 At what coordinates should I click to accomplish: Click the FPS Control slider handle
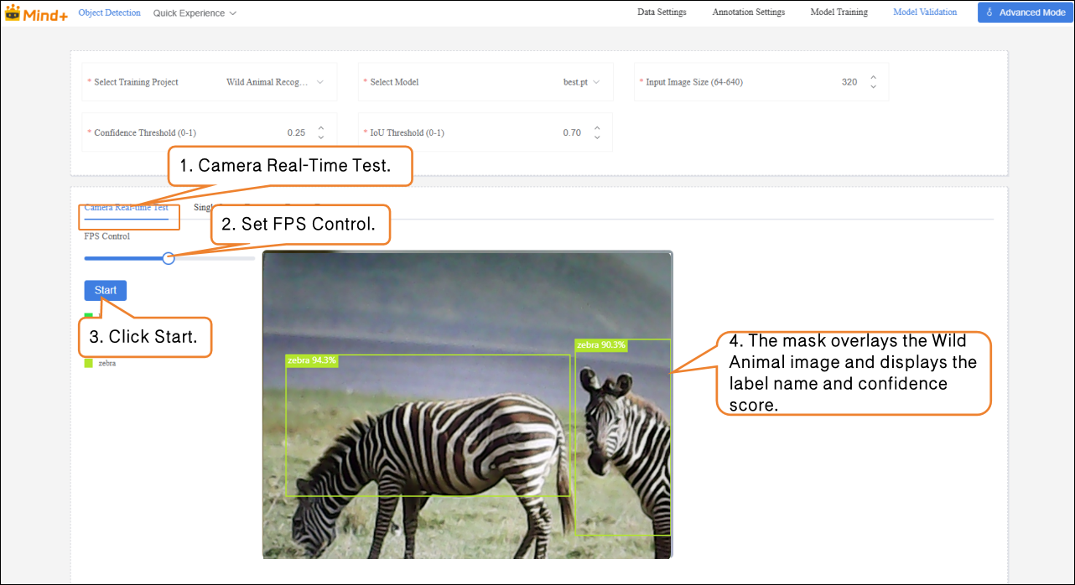pos(169,258)
